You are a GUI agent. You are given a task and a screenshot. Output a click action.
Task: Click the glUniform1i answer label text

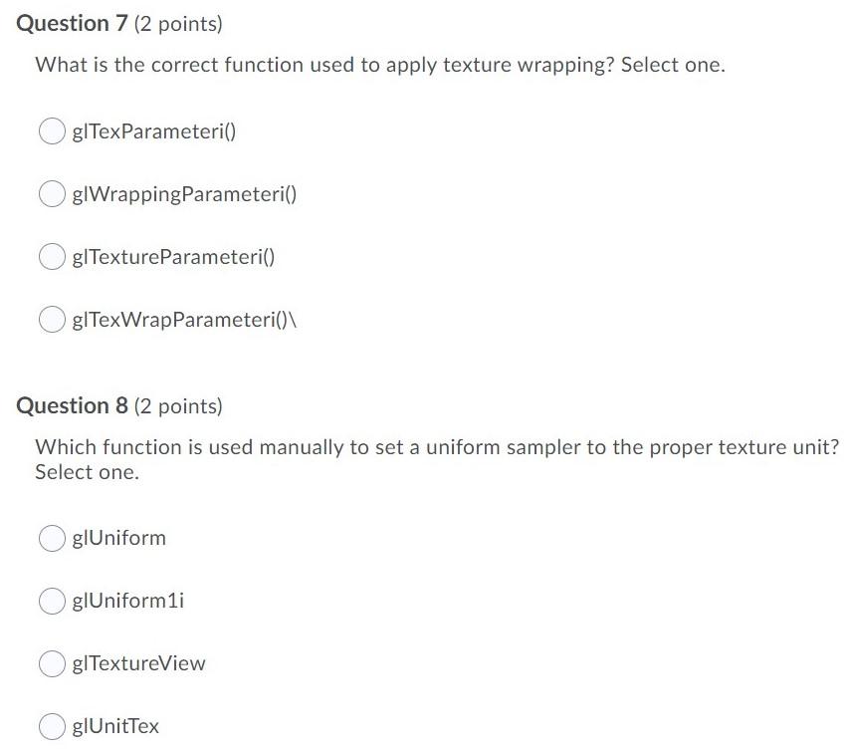coord(128,601)
